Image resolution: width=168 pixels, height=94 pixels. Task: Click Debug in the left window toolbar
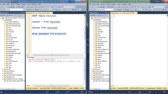(x=36, y=10)
